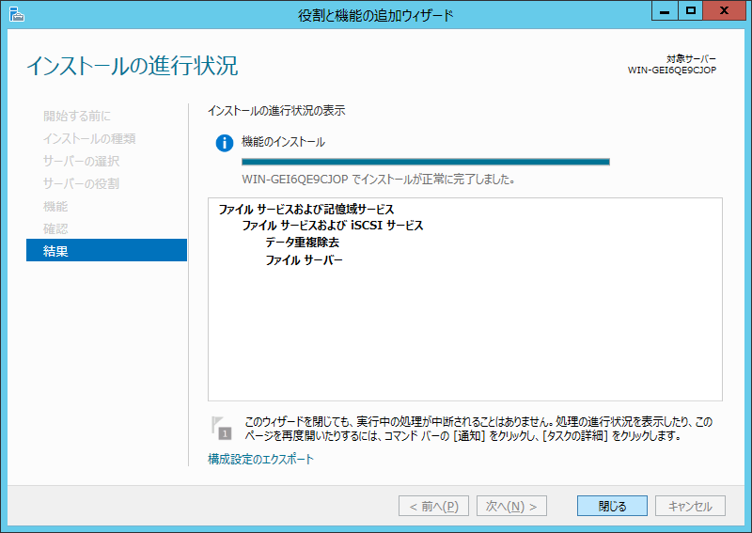
Task: Click the installation progress bar
Action: pyautogui.click(x=425, y=162)
